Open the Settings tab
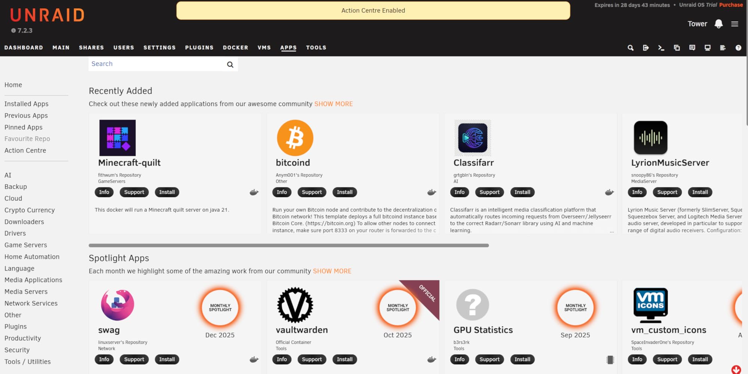 click(x=159, y=47)
